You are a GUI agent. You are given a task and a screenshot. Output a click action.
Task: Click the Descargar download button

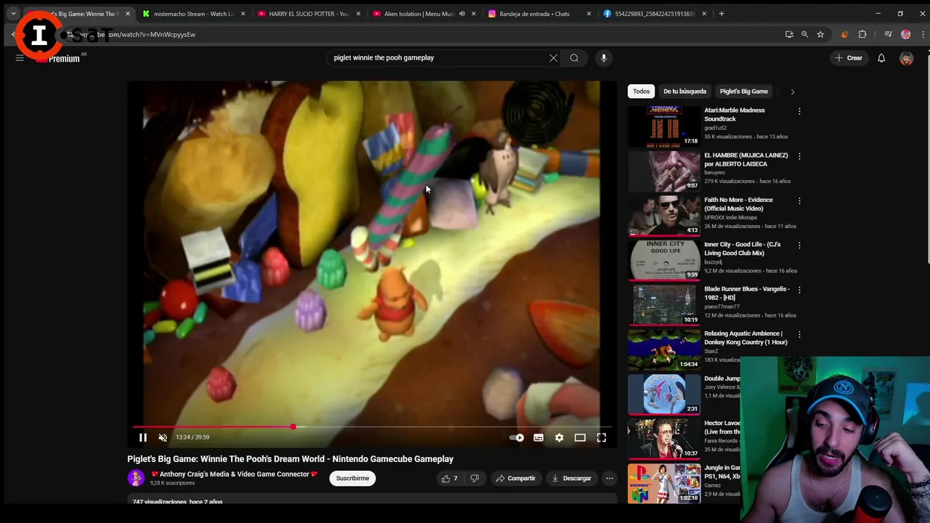coord(571,478)
